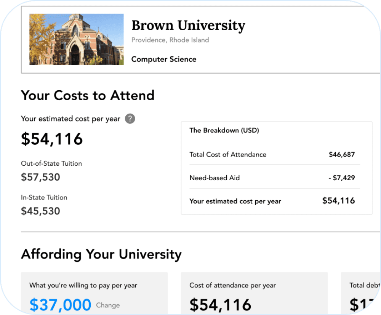Click the help question mark icon
The image size is (381, 315).
pos(130,118)
